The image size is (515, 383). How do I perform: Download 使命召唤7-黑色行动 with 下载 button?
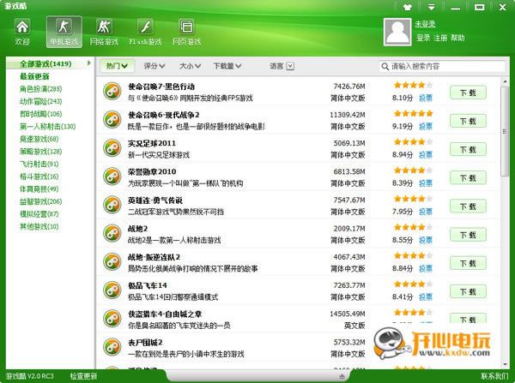pos(468,93)
